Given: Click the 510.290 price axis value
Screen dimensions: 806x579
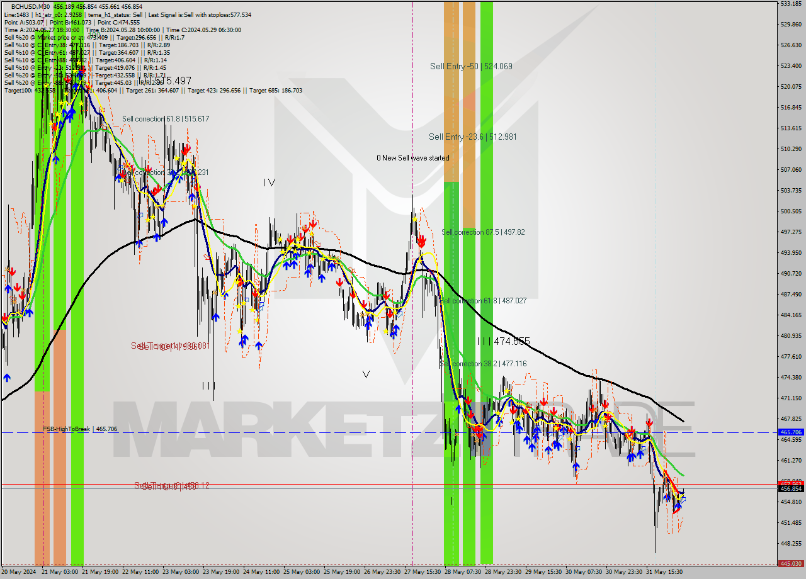Looking at the screenshot, I should click(x=791, y=149).
